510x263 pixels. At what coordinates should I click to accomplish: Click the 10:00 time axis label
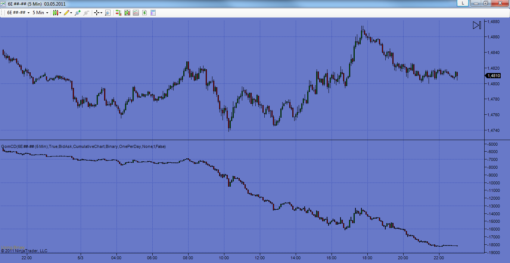(224, 257)
